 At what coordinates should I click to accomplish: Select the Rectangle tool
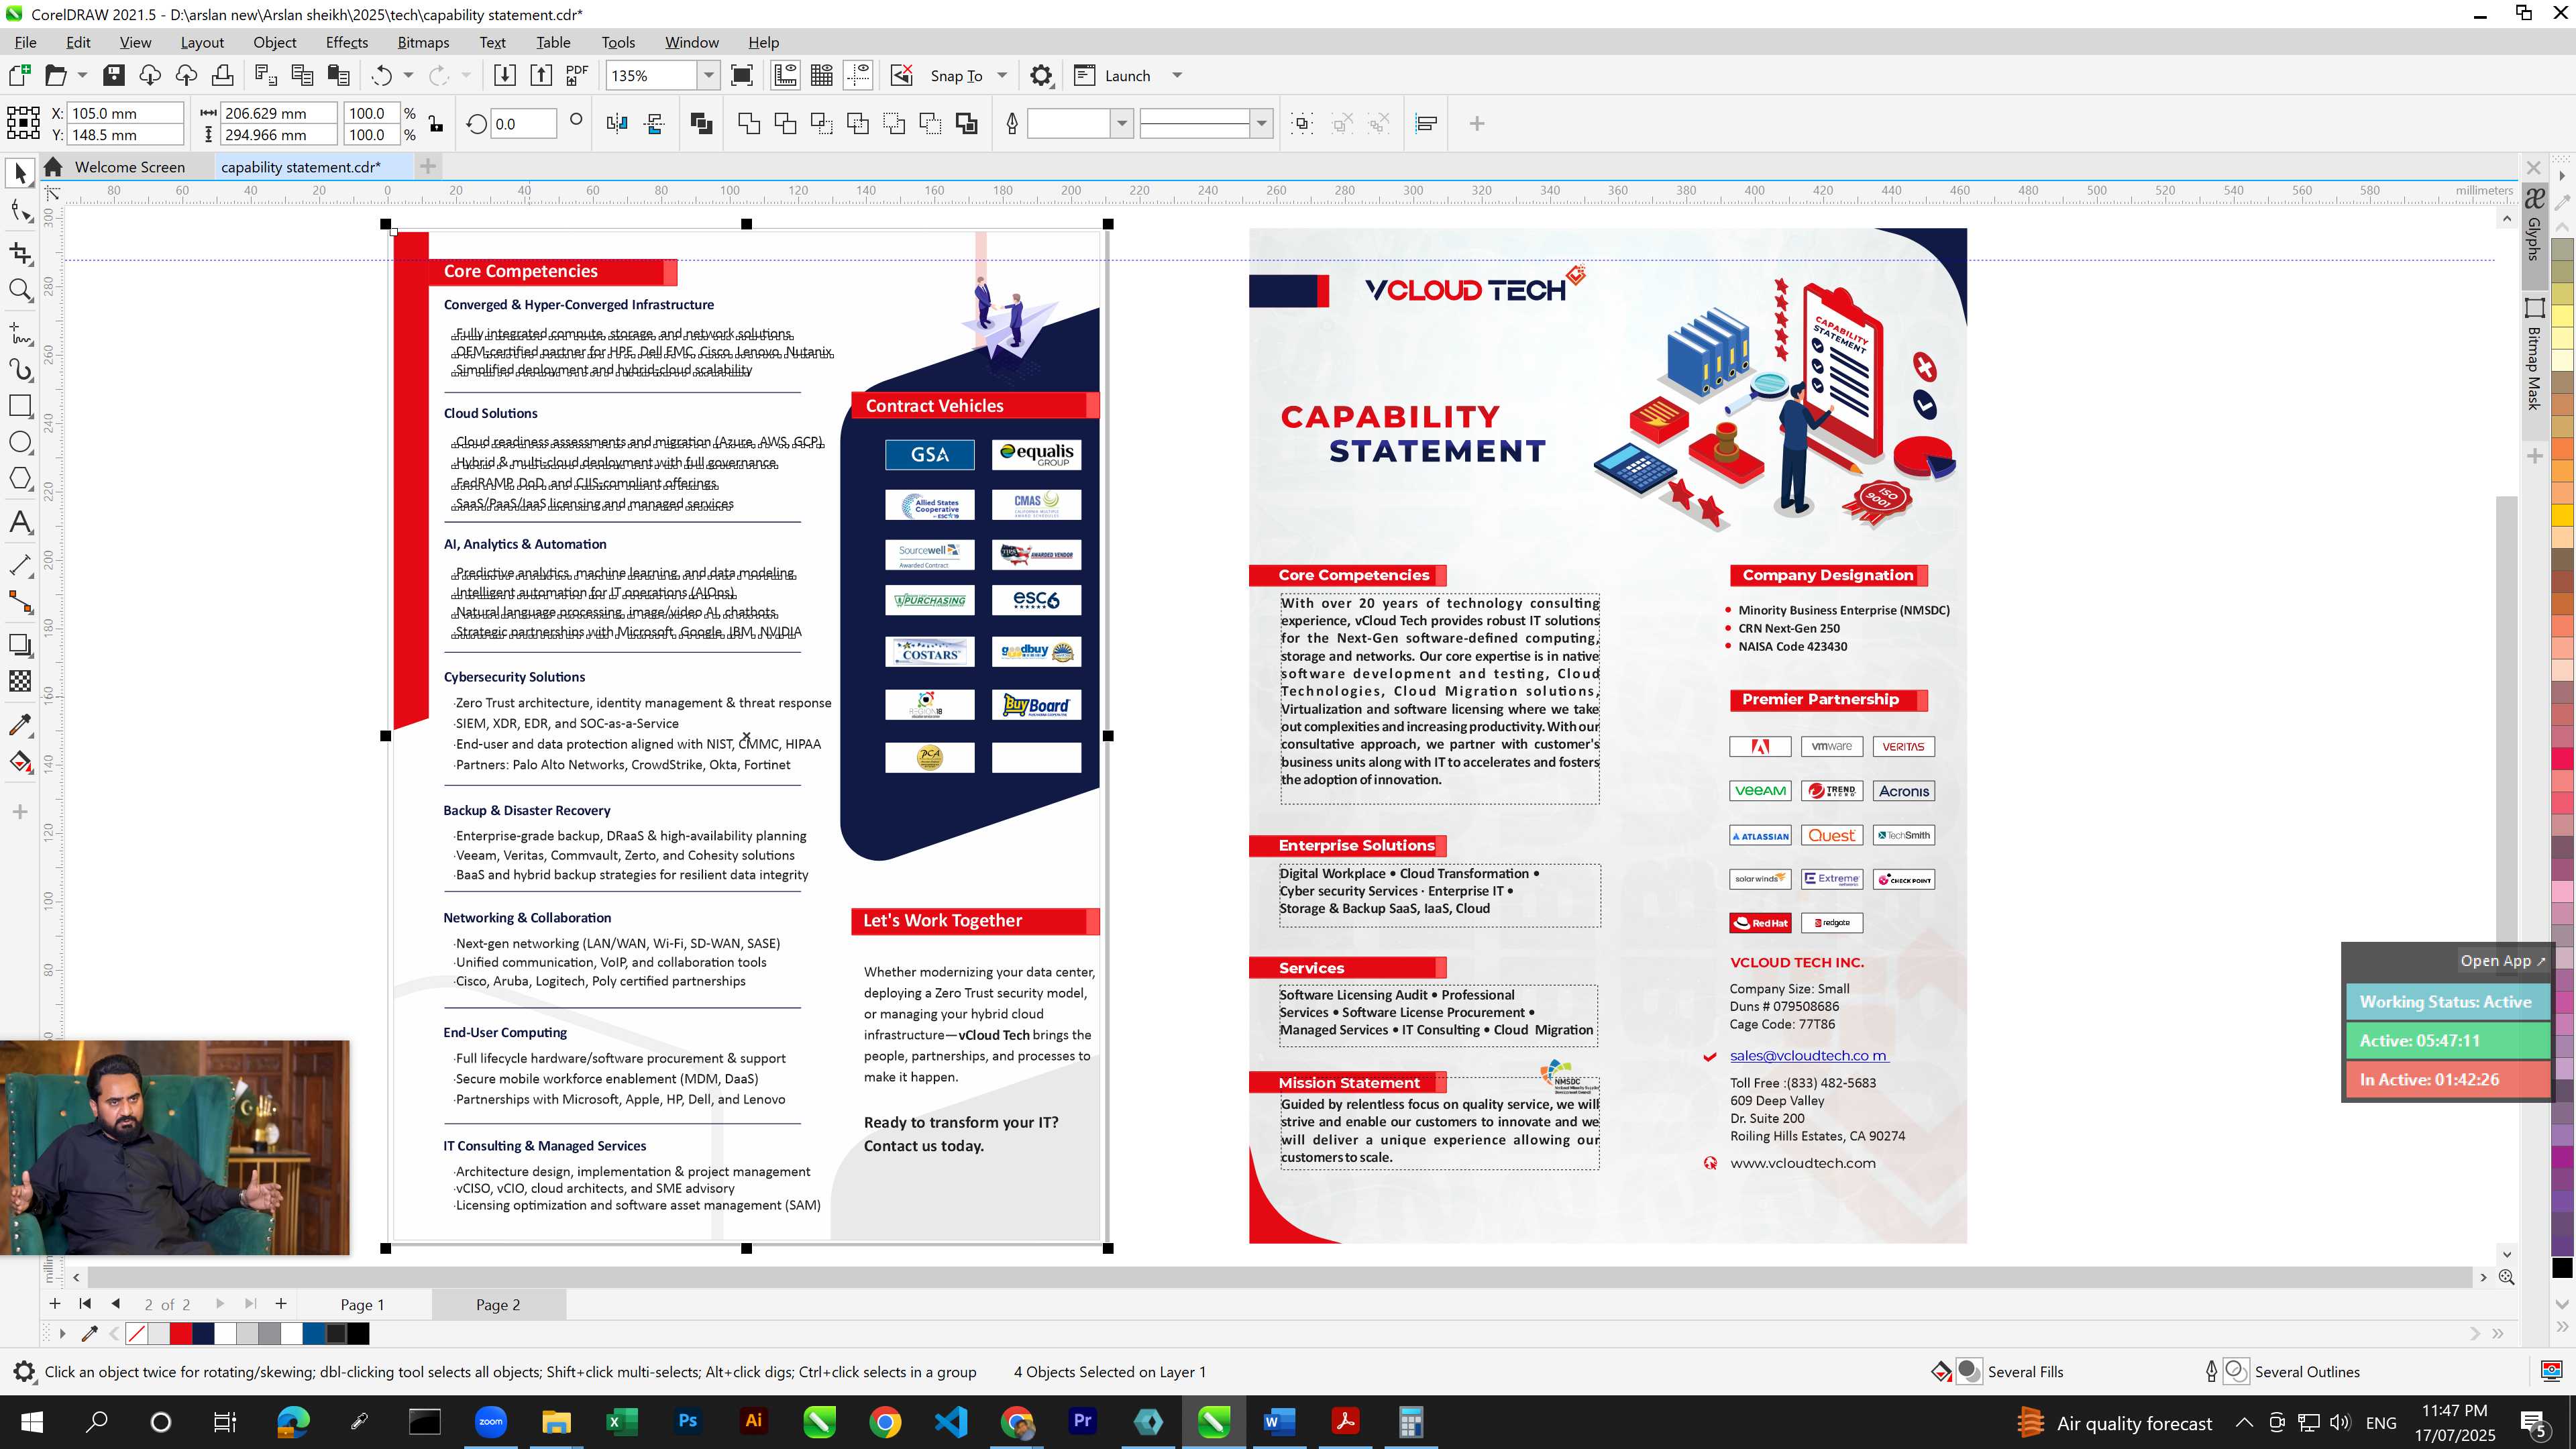(x=20, y=406)
